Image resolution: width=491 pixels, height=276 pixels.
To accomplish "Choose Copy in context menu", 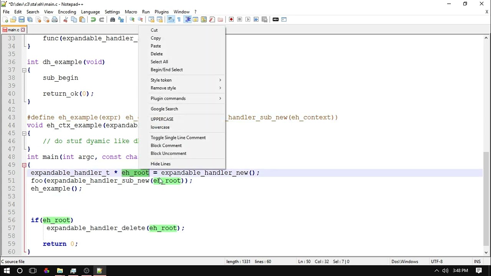I will (x=182, y=38).
